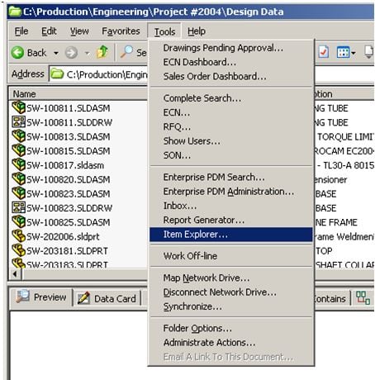Click the Search magnifier icon

tap(126, 52)
